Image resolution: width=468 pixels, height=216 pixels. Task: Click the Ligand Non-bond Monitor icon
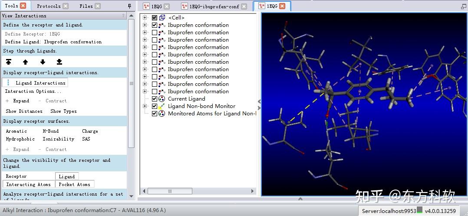coord(162,106)
